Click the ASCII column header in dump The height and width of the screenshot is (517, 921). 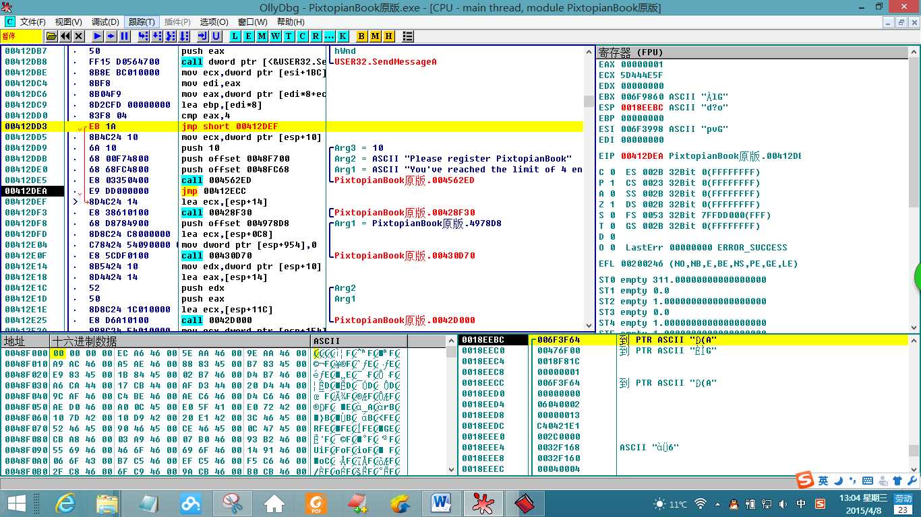coord(359,341)
